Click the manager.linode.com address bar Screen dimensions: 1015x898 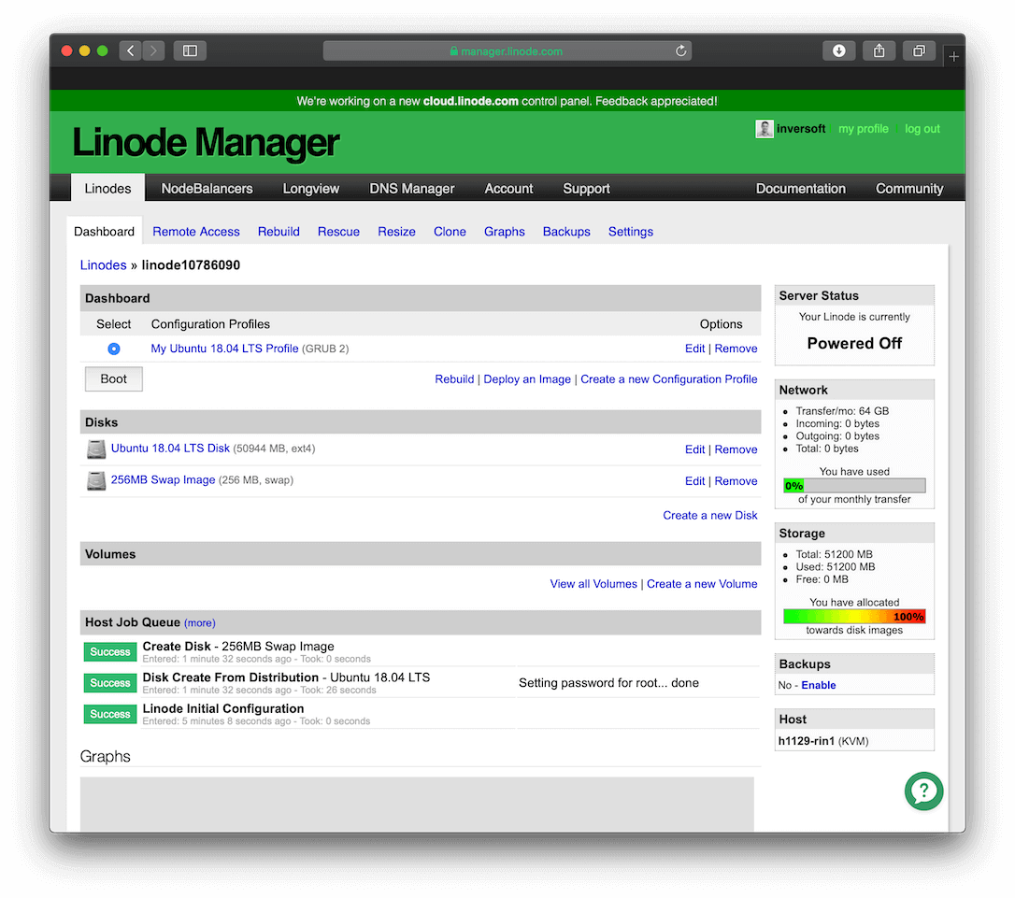tap(507, 50)
